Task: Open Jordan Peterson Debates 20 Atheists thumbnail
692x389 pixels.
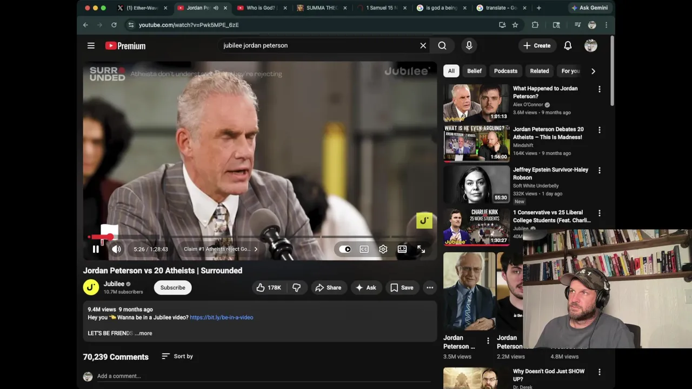Action: pyautogui.click(x=476, y=143)
